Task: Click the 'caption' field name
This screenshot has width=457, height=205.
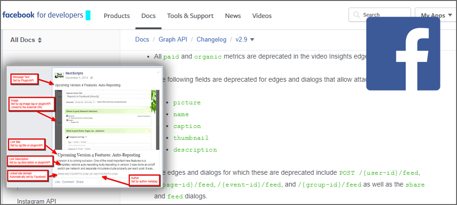Action: pos(187,126)
